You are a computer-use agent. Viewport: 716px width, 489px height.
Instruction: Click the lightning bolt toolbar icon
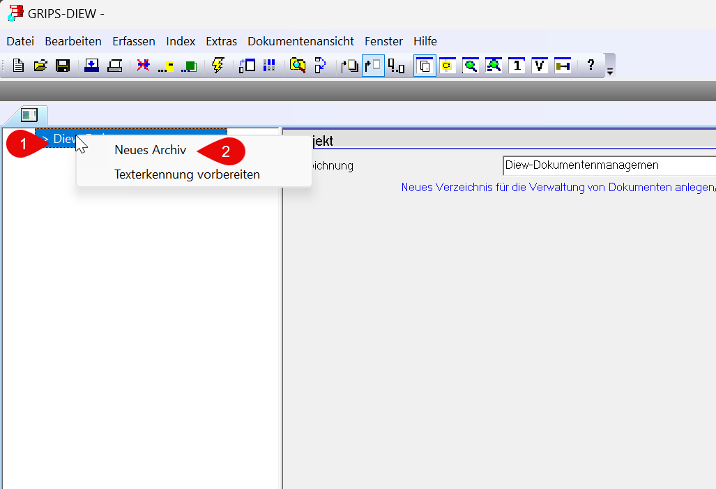tap(218, 66)
